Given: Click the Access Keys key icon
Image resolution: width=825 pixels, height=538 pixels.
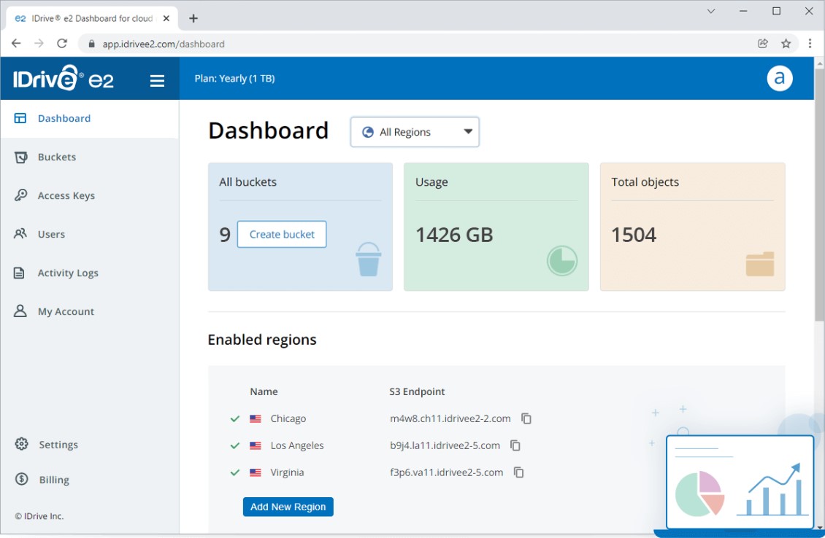Looking at the screenshot, I should [x=20, y=195].
